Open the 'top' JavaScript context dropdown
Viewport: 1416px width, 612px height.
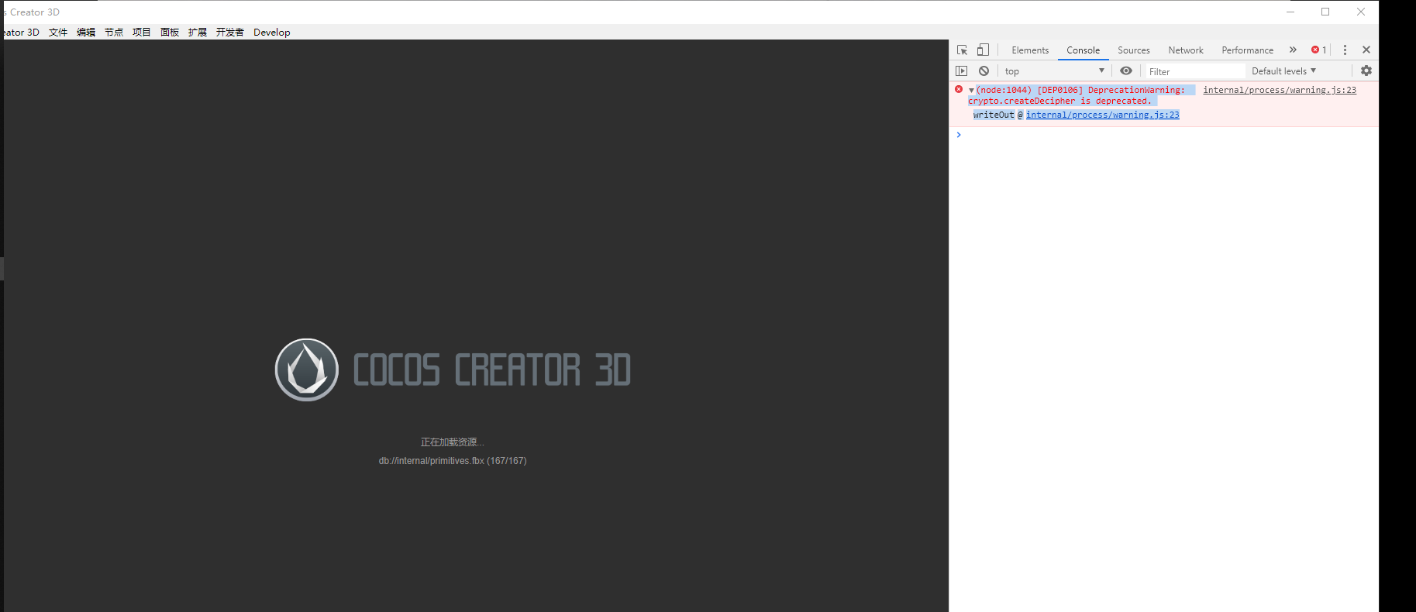(x=1054, y=70)
